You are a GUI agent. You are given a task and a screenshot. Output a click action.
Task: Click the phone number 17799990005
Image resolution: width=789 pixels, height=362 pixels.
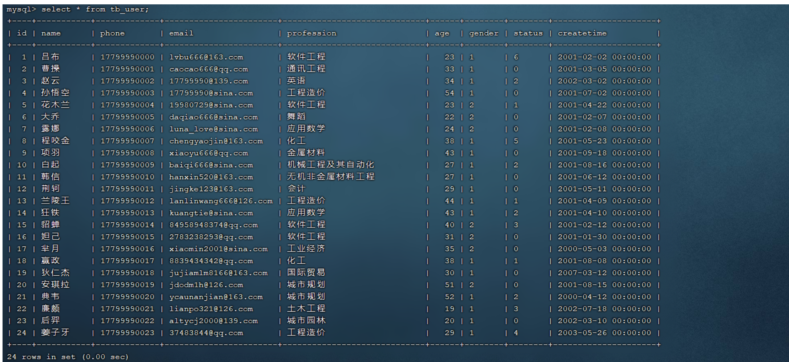(x=127, y=117)
